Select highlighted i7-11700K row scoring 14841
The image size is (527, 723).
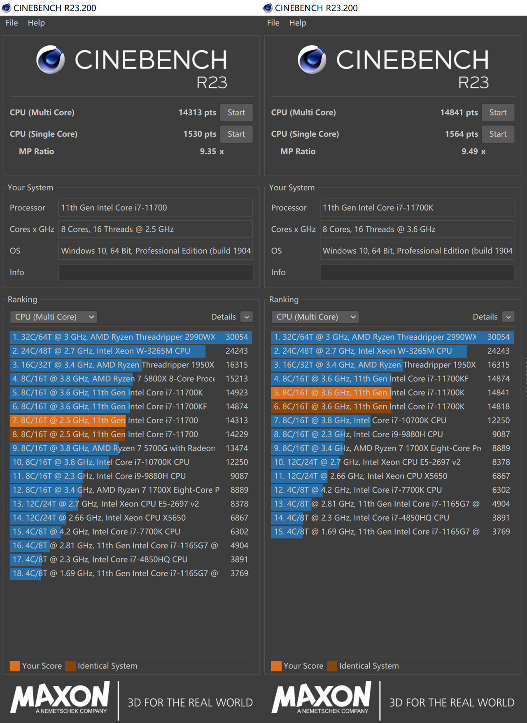point(392,393)
